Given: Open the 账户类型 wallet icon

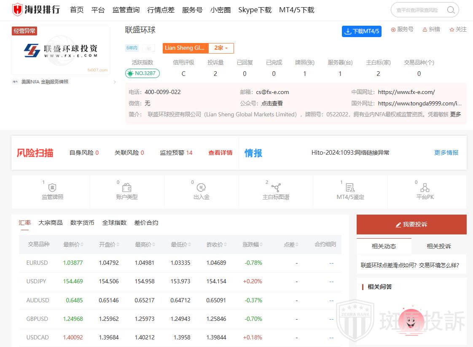Looking at the screenshot, I should [x=126, y=188].
